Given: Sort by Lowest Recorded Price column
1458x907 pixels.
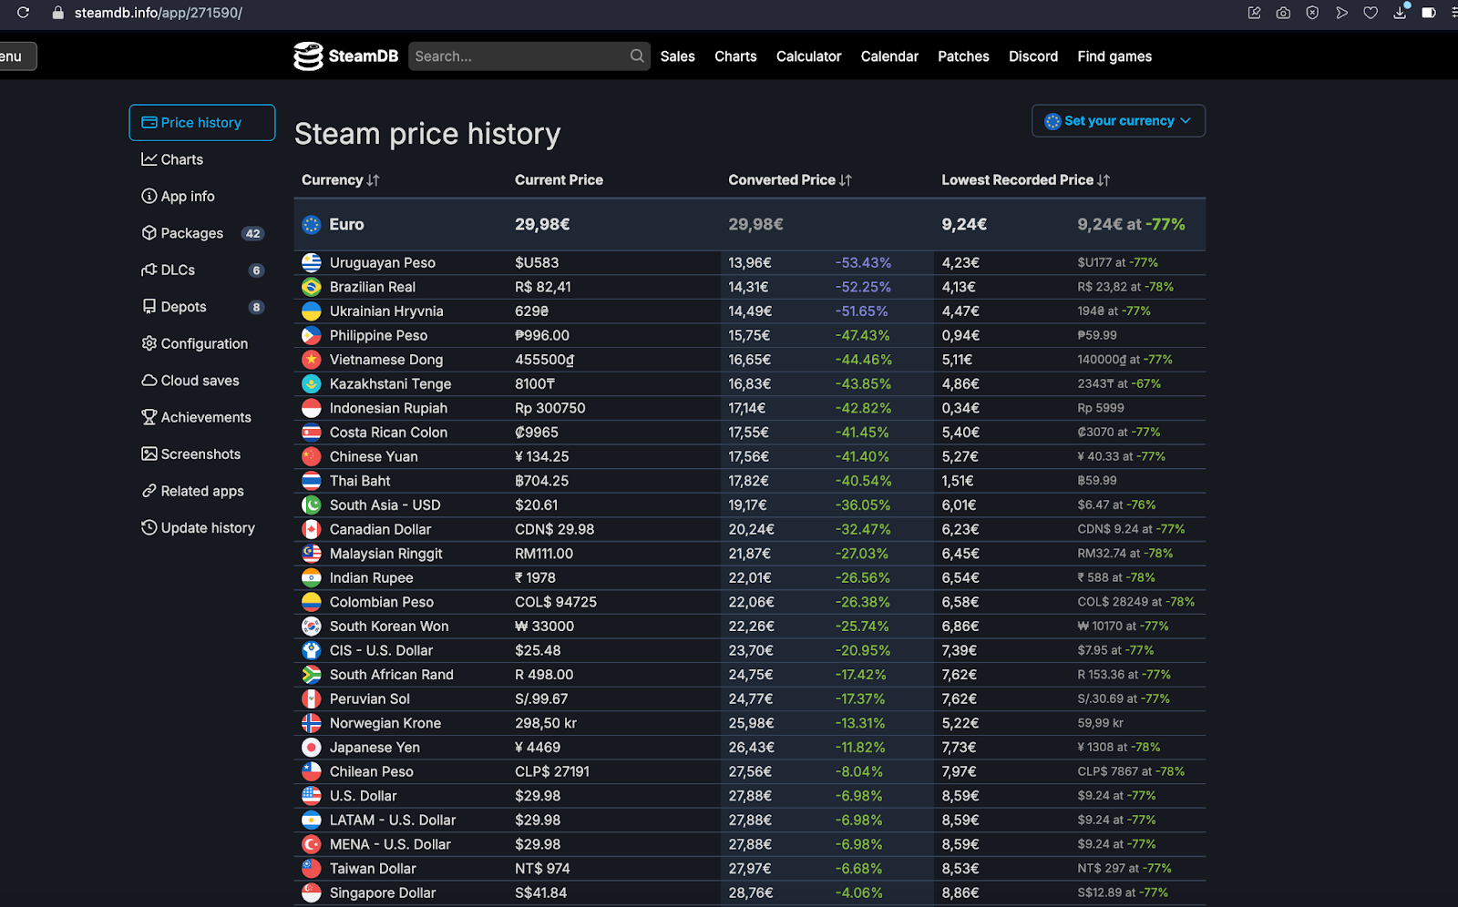Looking at the screenshot, I should click(1025, 180).
